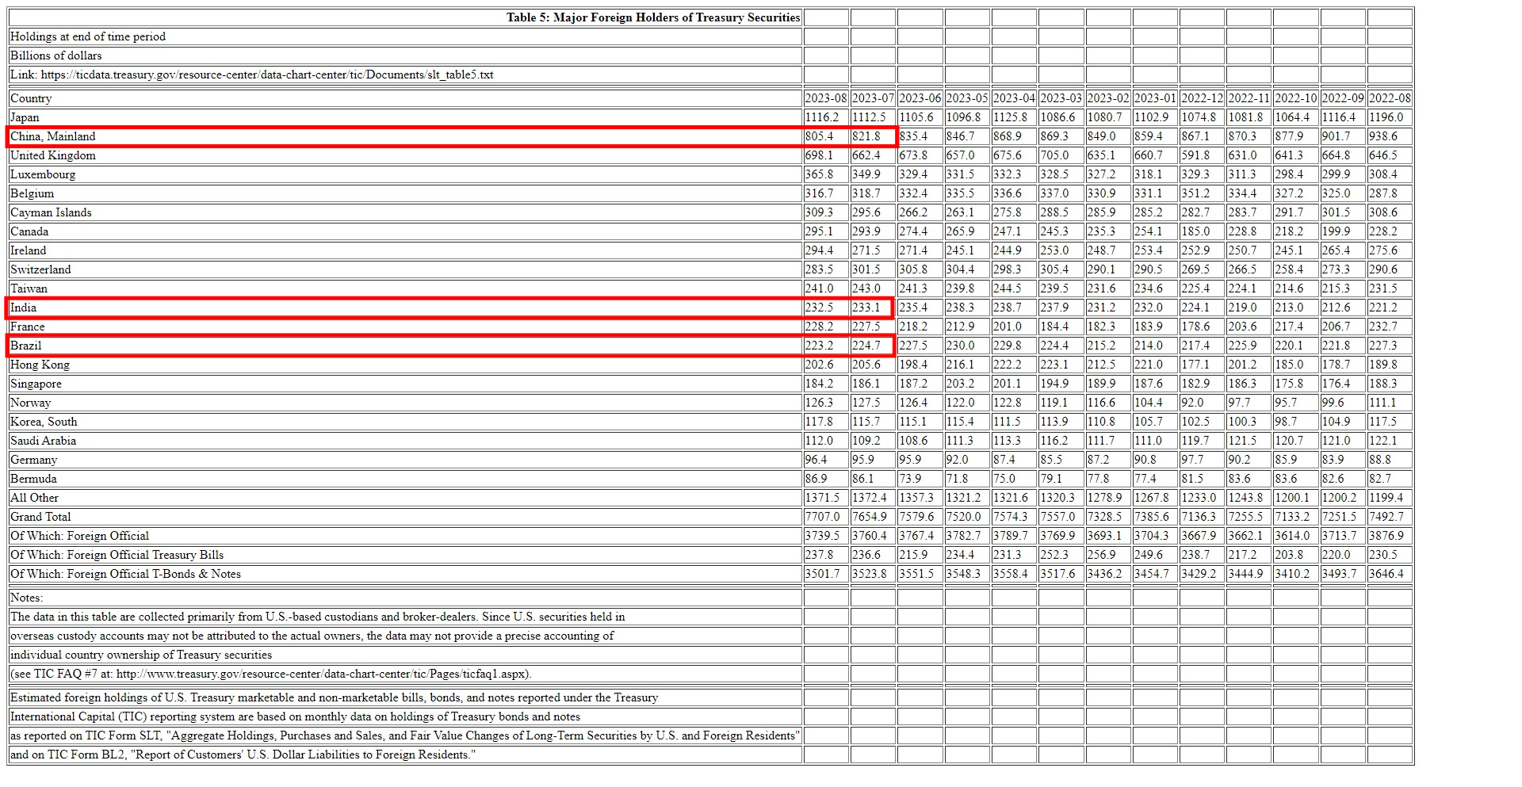Select Taiwan's 2023-07 value 243.0
This screenshot has height=787, width=1522.
click(x=873, y=288)
